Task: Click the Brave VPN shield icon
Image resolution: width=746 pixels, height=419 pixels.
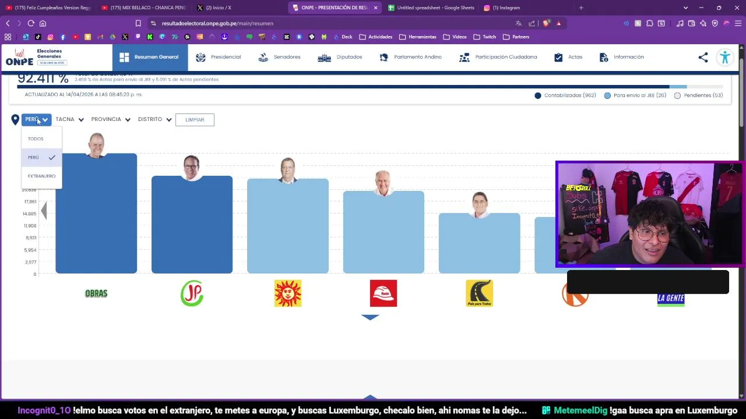Action: pos(715,23)
